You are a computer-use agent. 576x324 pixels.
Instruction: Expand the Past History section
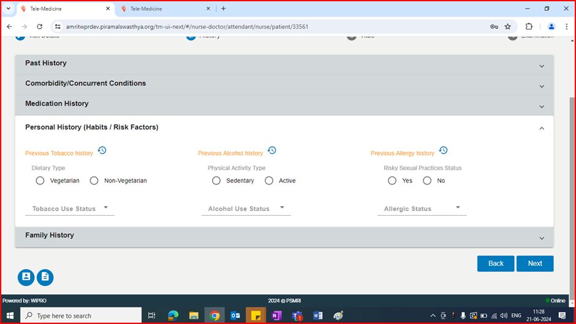(284, 65)
